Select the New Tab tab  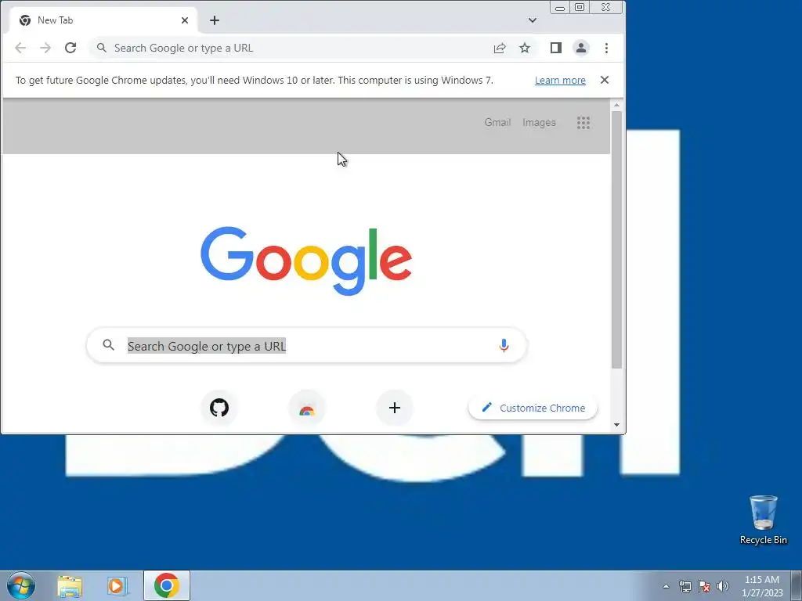tap(103, 20)
